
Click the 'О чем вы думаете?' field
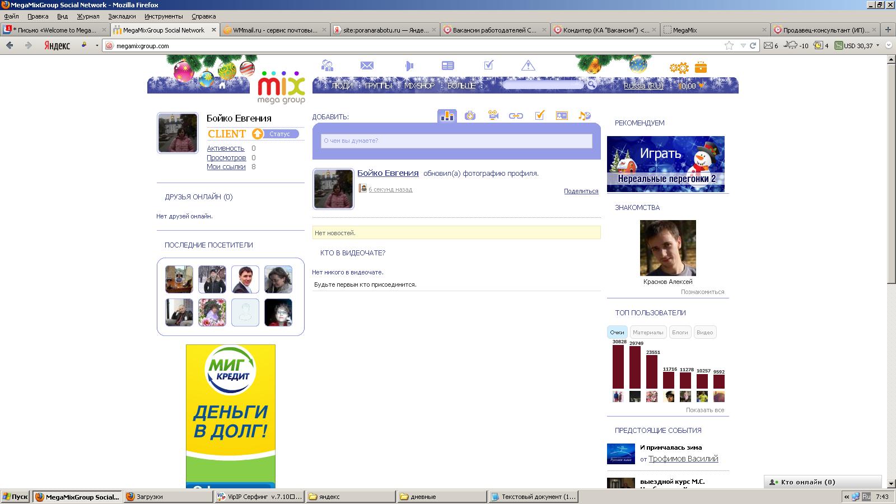(x=456, y=141)
